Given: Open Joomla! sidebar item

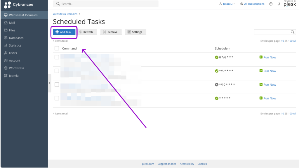Looking at the screenshot, I should click(x=24, y=76).
